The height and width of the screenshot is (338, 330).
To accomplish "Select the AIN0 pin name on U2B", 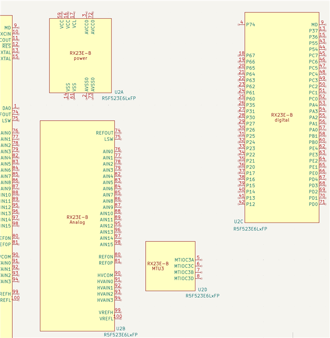I will pos(108,152).
